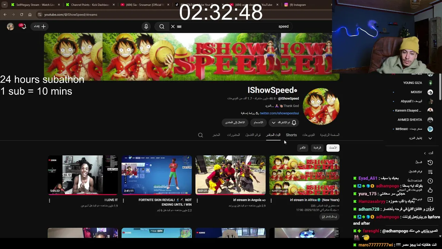Expand the 'You' section chevron in sidebar
The height and width of the screenshot is (249, 442).
click(x=425, y=153)
